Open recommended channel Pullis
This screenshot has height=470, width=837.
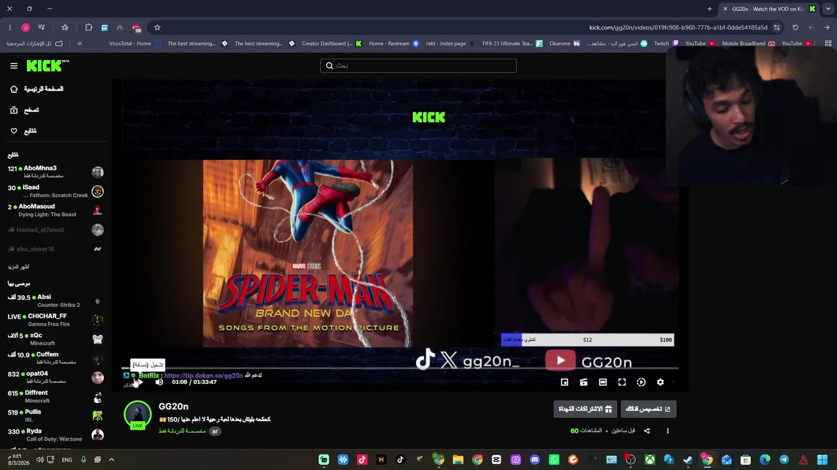(x=55, y=416)
